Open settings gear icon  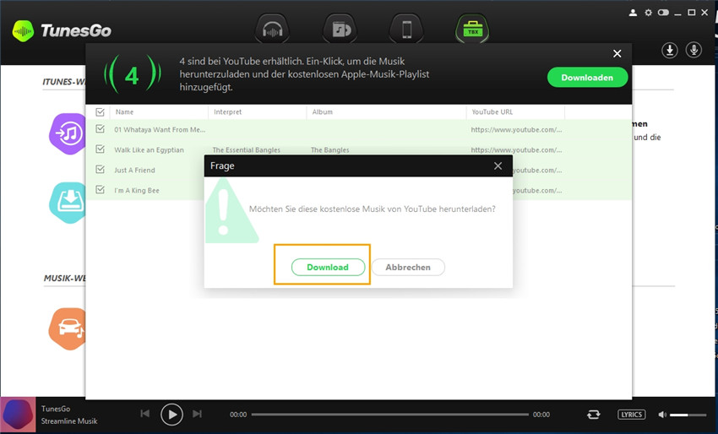tap(648, 13)
